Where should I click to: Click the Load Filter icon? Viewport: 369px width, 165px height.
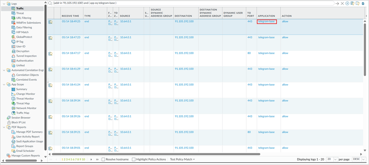(x=357, y=4)
